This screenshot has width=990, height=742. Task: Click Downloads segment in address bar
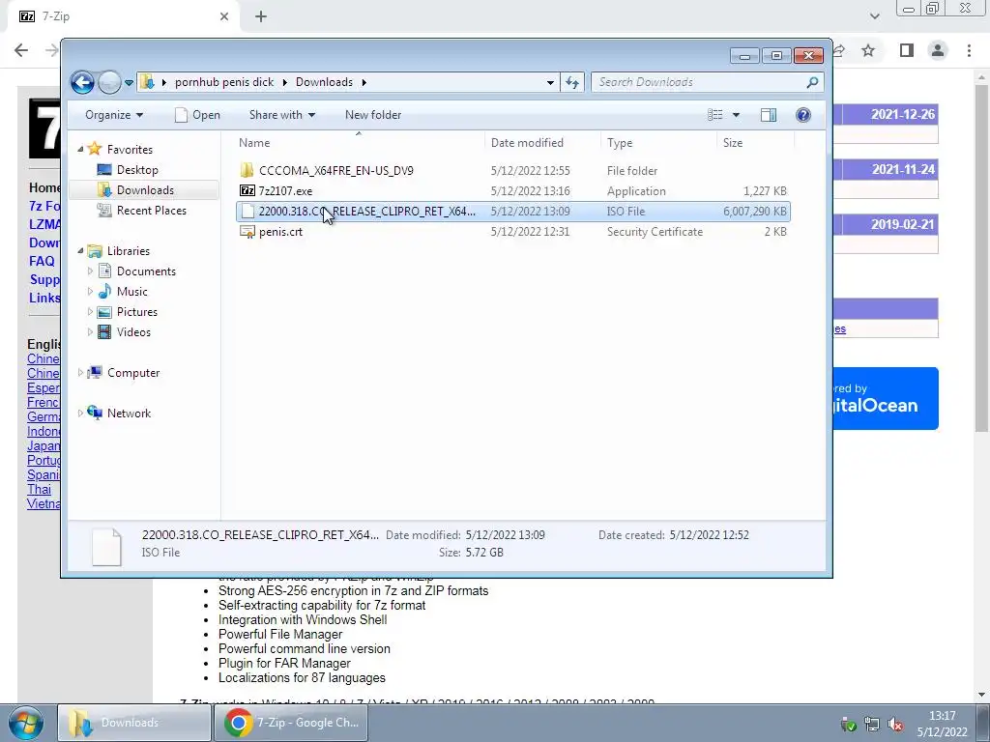(324, 82)
